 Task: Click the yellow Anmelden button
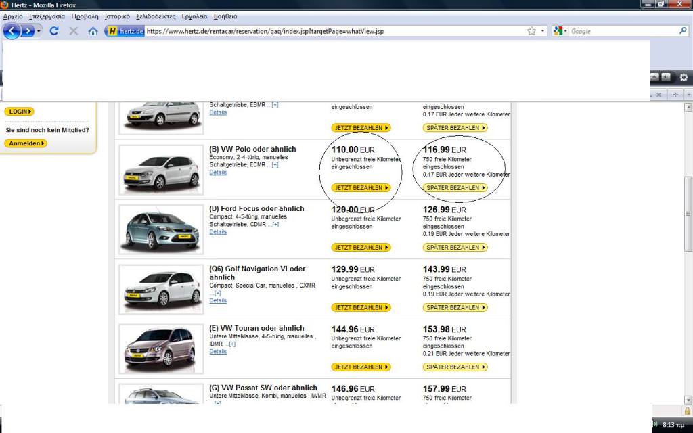pos(26,143)
